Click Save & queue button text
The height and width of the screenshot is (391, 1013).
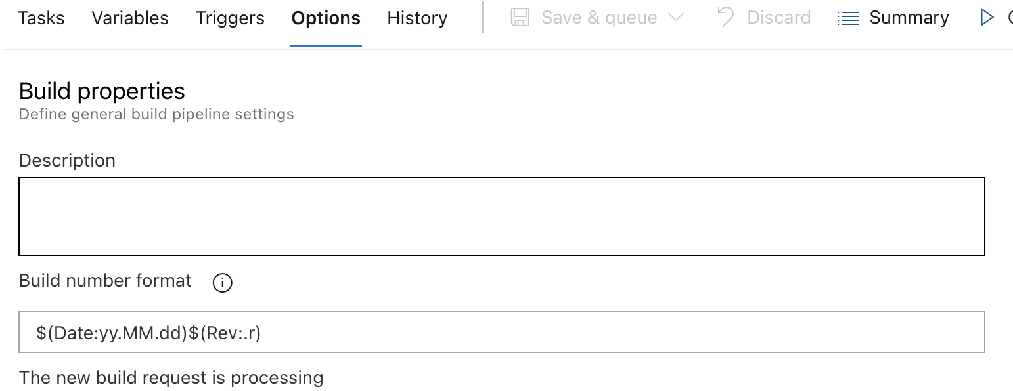pyautogui.click(x=599, y=18)
